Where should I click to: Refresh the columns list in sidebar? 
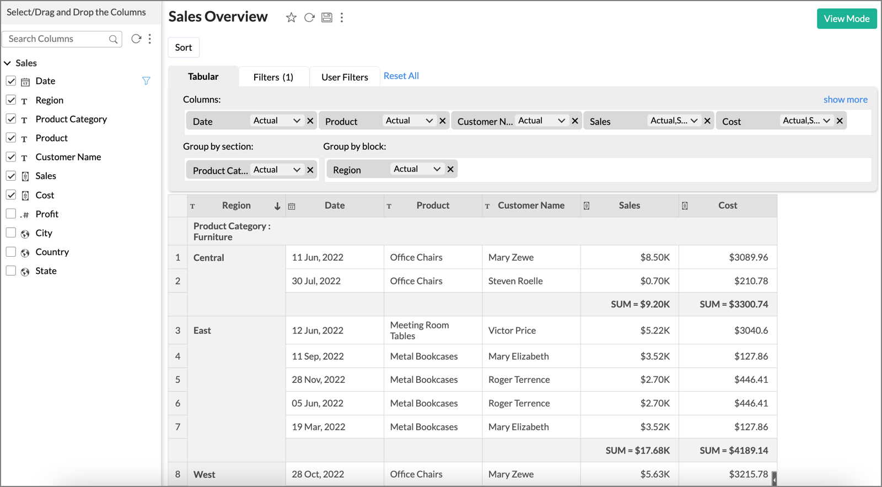pos(136,39)
